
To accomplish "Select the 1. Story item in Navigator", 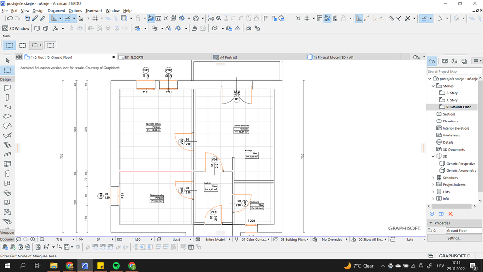I will click(452, 100).
